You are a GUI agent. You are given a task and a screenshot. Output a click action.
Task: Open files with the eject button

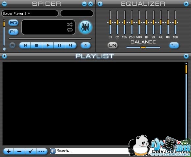point(85,45)
